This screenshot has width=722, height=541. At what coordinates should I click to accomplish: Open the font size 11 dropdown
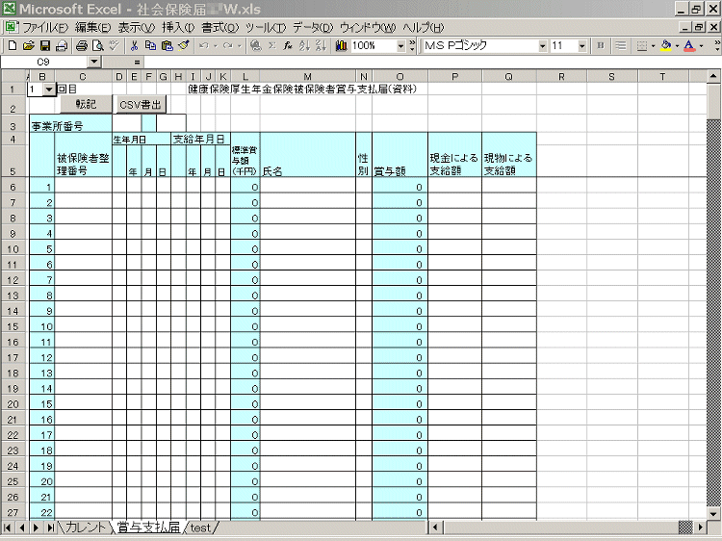582,45
